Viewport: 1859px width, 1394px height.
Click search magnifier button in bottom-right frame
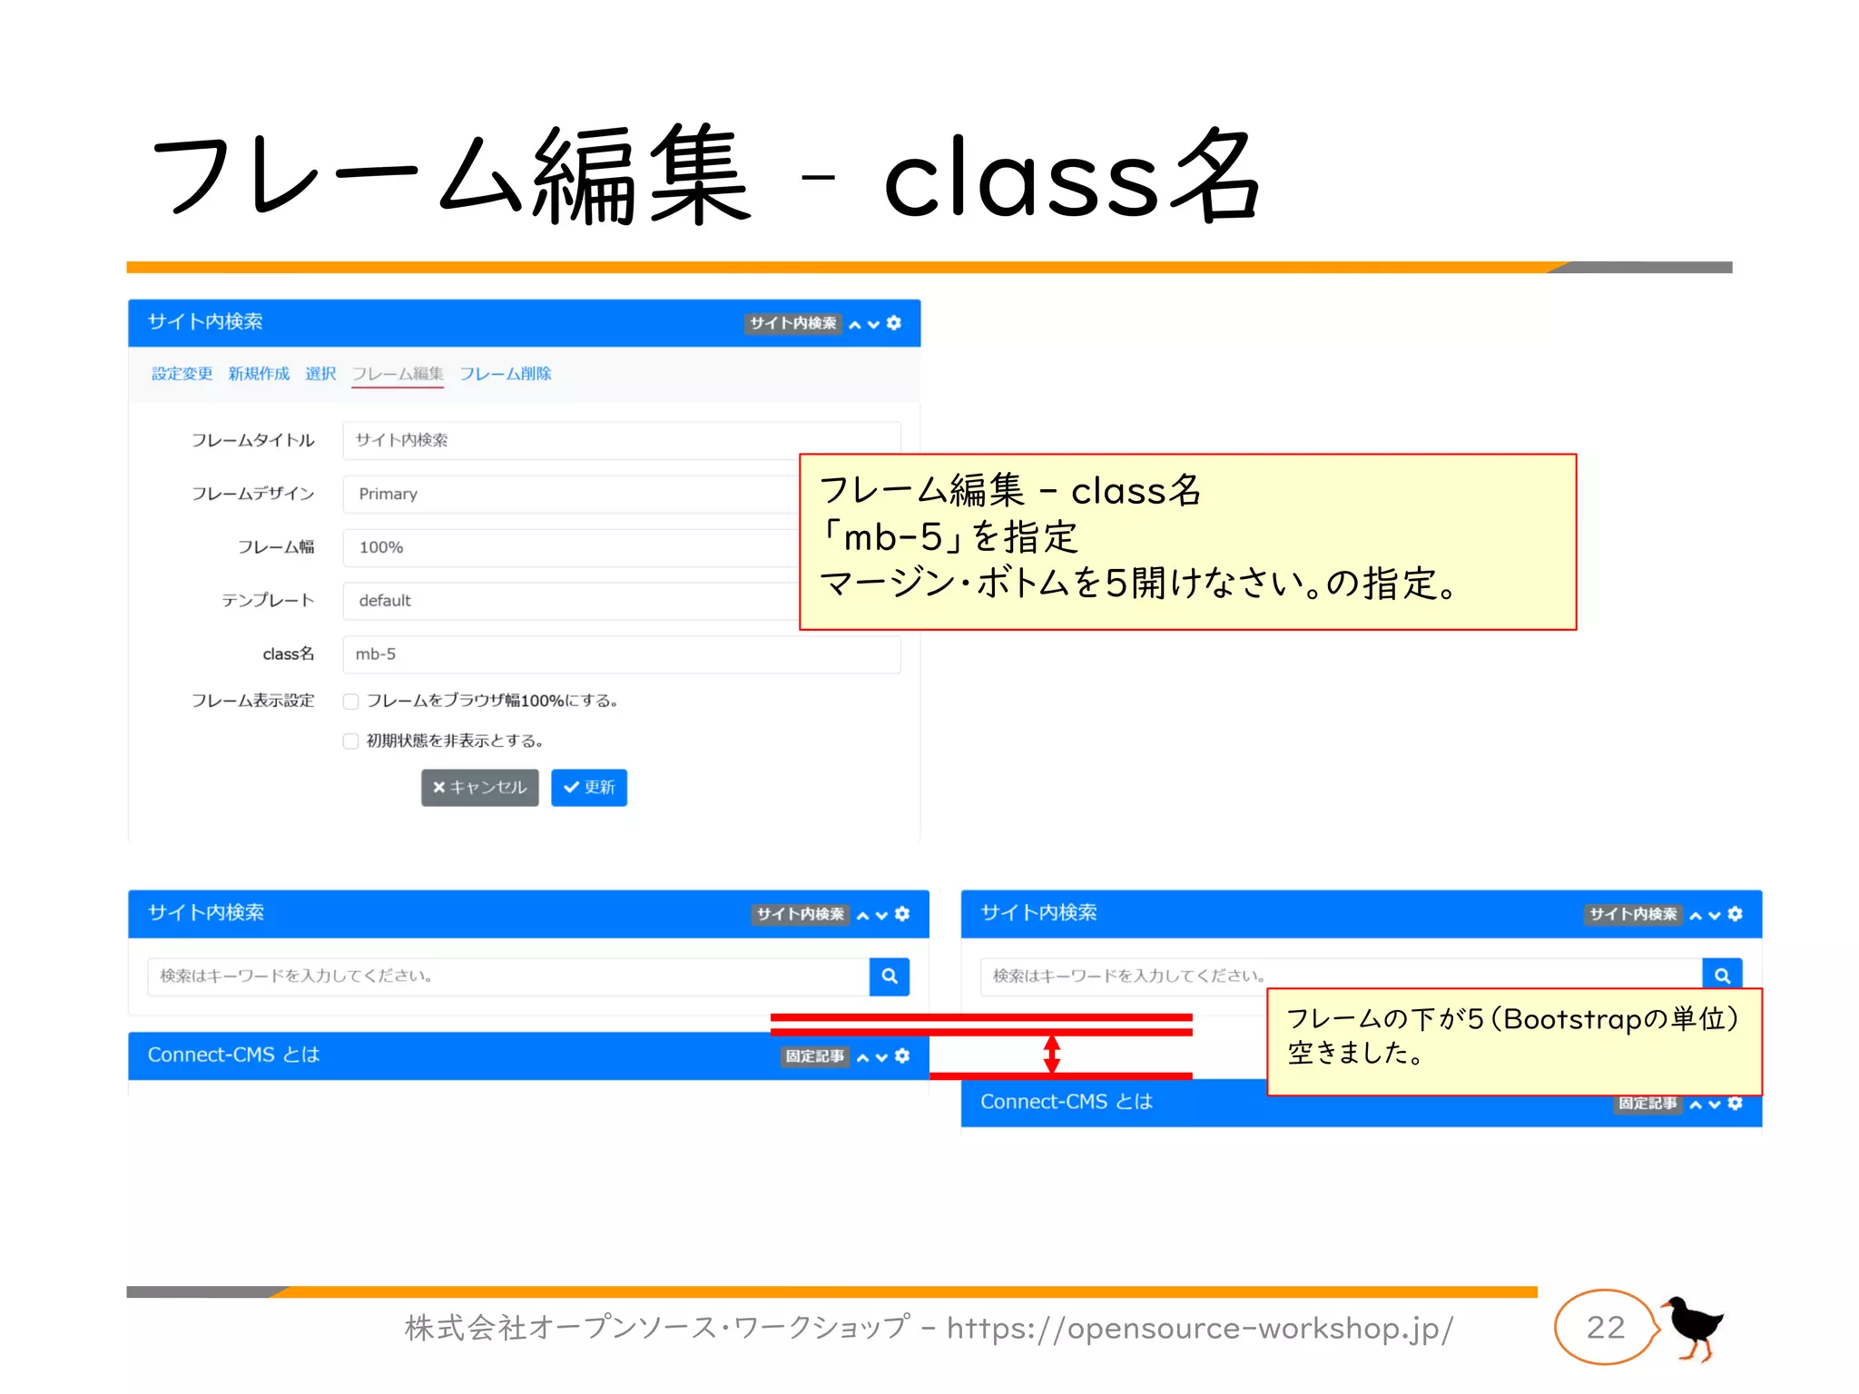coord(1722,974)
